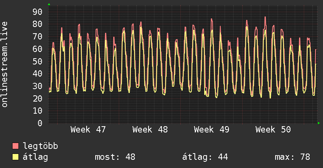Click the 70 y-axis tick label
The height and width of the screenshot is (168, 323).
click(x=38, y=37)
